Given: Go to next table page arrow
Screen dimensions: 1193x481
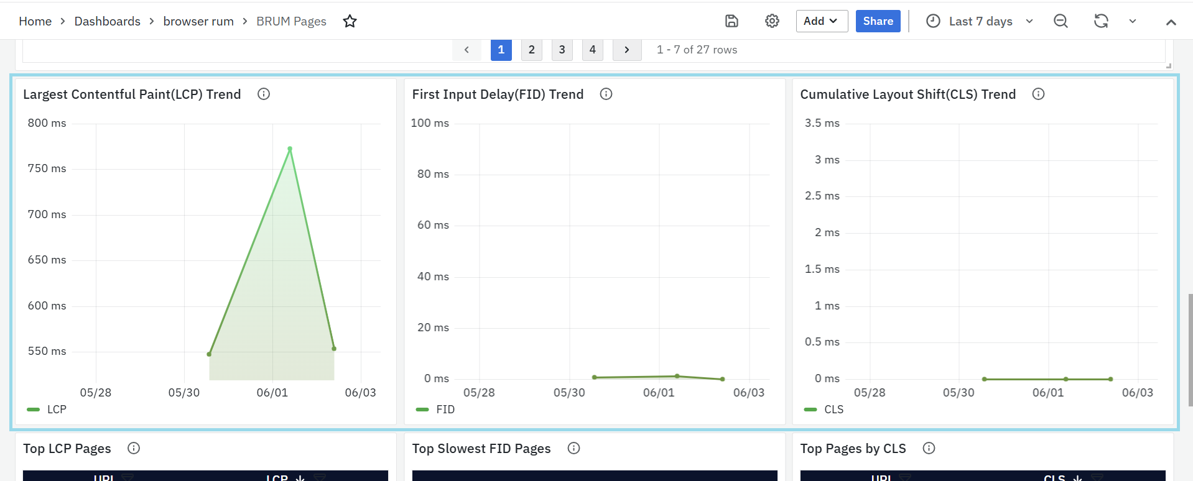Looking at the screenshot, I should coord(626,50).
